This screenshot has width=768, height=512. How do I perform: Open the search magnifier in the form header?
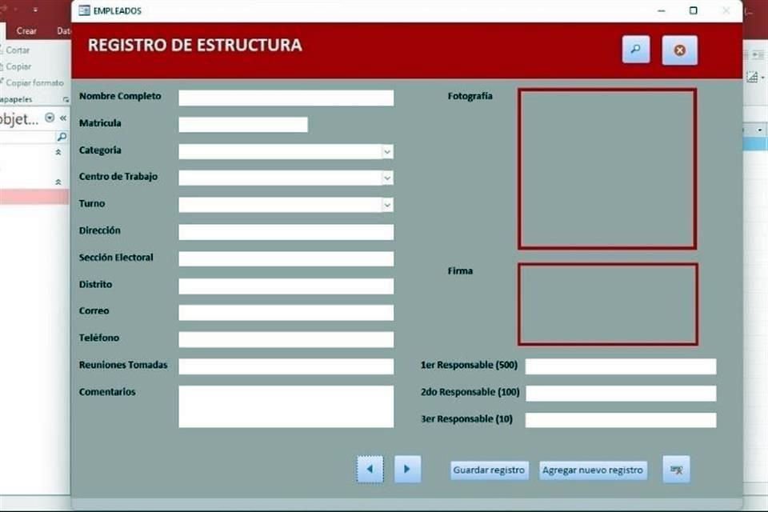click(x=635, y=50)
